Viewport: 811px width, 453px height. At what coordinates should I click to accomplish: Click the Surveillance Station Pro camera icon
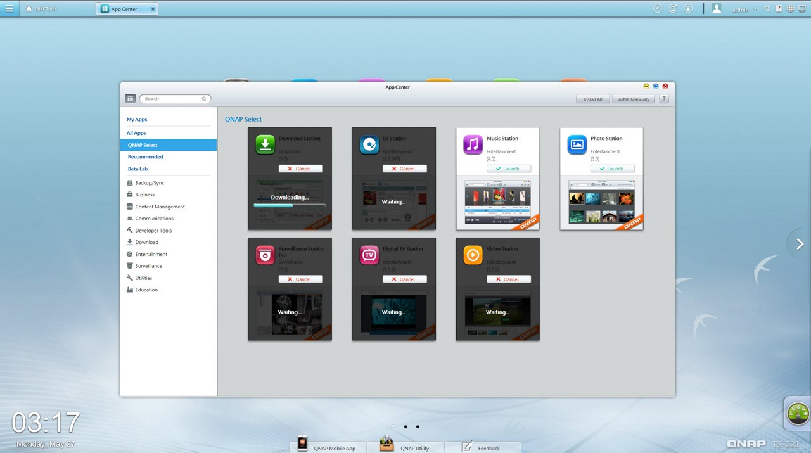265,255
